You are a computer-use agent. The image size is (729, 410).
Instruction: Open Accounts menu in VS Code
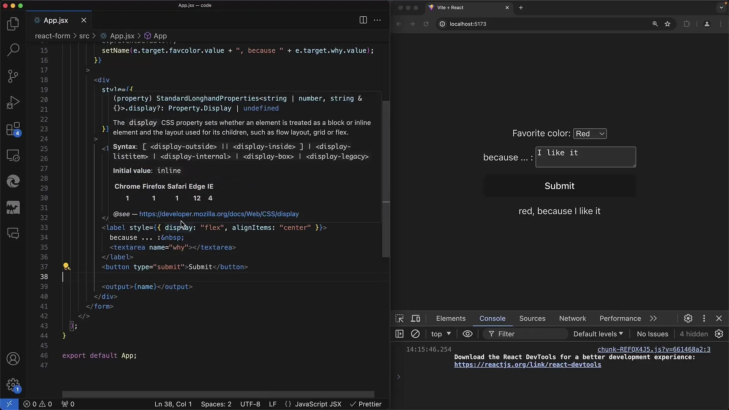[x=13, y=359]
